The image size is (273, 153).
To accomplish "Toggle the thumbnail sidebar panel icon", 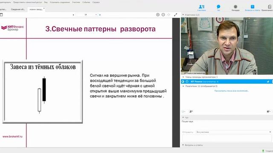I will (1, 15).
